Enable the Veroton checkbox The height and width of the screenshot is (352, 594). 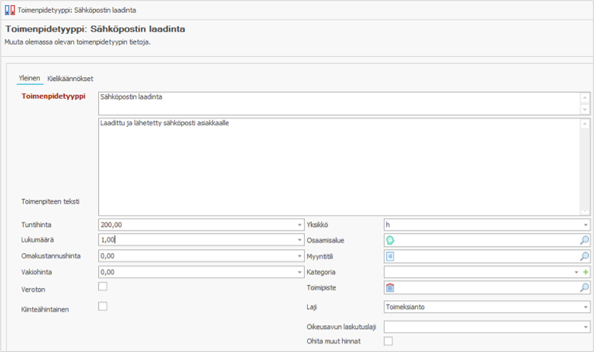coord(103,286)
